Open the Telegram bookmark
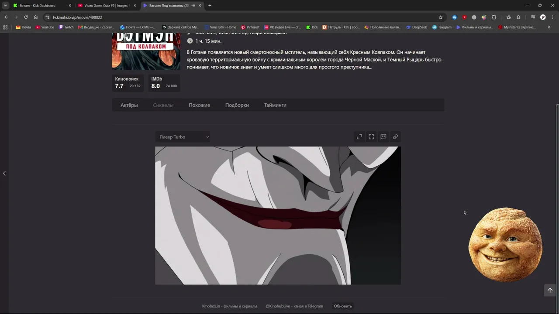559x314 pixels. pos(442,27)
